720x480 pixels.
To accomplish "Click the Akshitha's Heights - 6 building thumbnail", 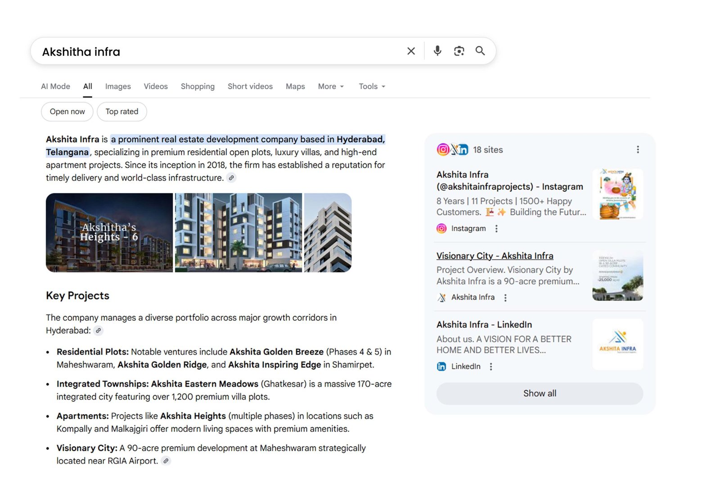I will click(109, 233).
